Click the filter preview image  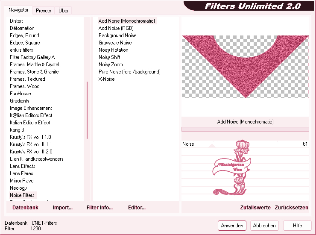245,67
